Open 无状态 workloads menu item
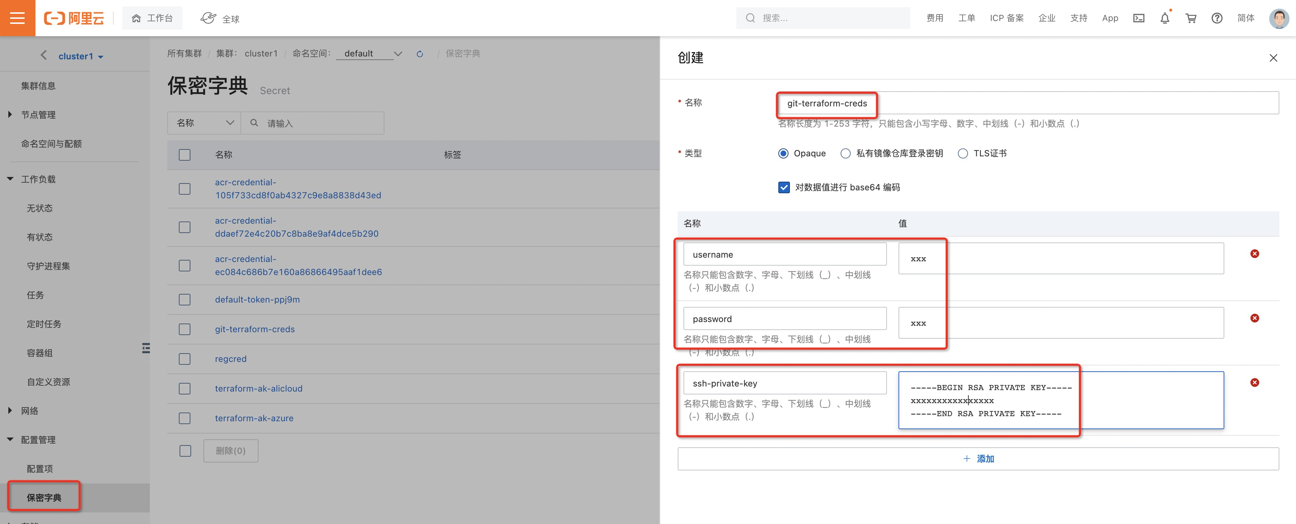The image size is (1296, 524). (x=39, y=208)
